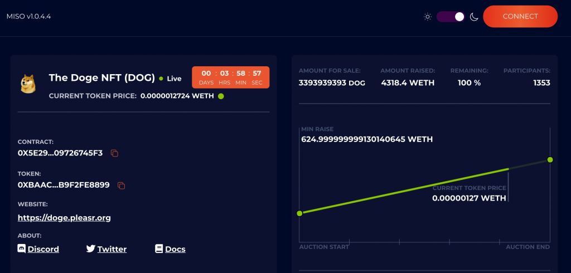
Task: Click the Twitter bird icon
Action: 91,248
